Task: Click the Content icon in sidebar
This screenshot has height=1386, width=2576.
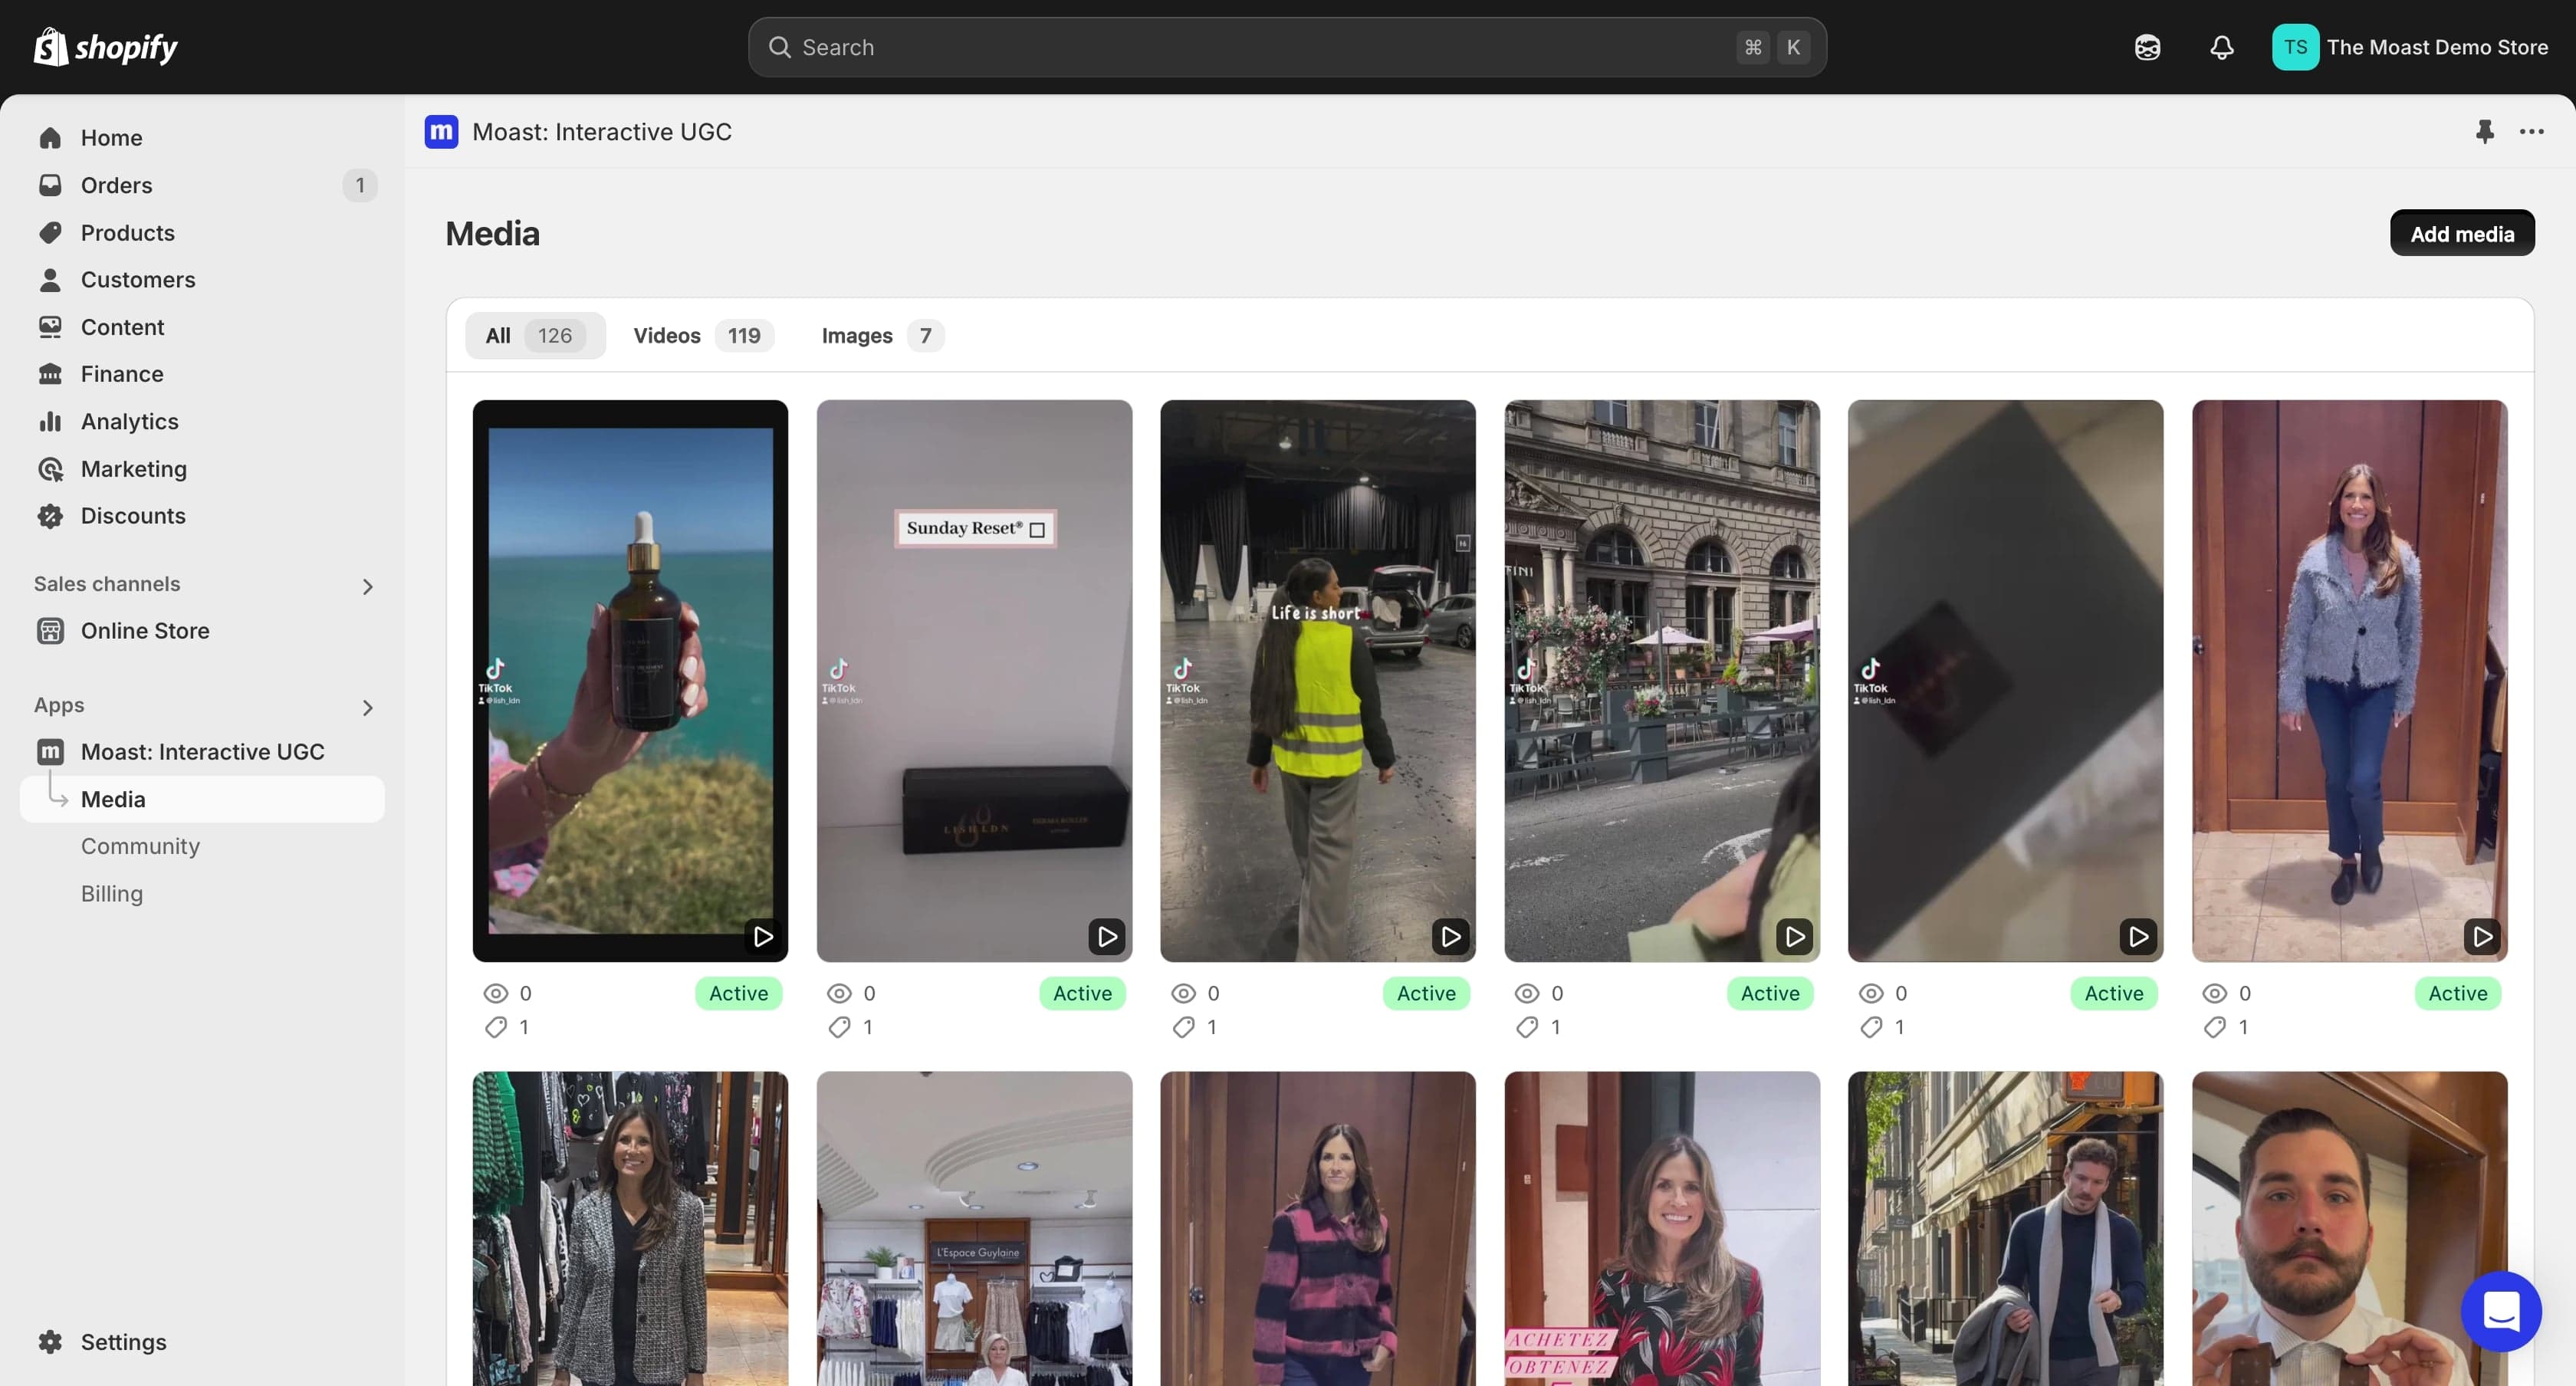Action: coord(50,327)
